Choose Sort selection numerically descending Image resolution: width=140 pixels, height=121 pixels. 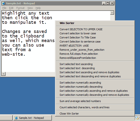95,87
